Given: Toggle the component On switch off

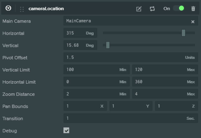Looking at the screenshot, I should point(179,9).
